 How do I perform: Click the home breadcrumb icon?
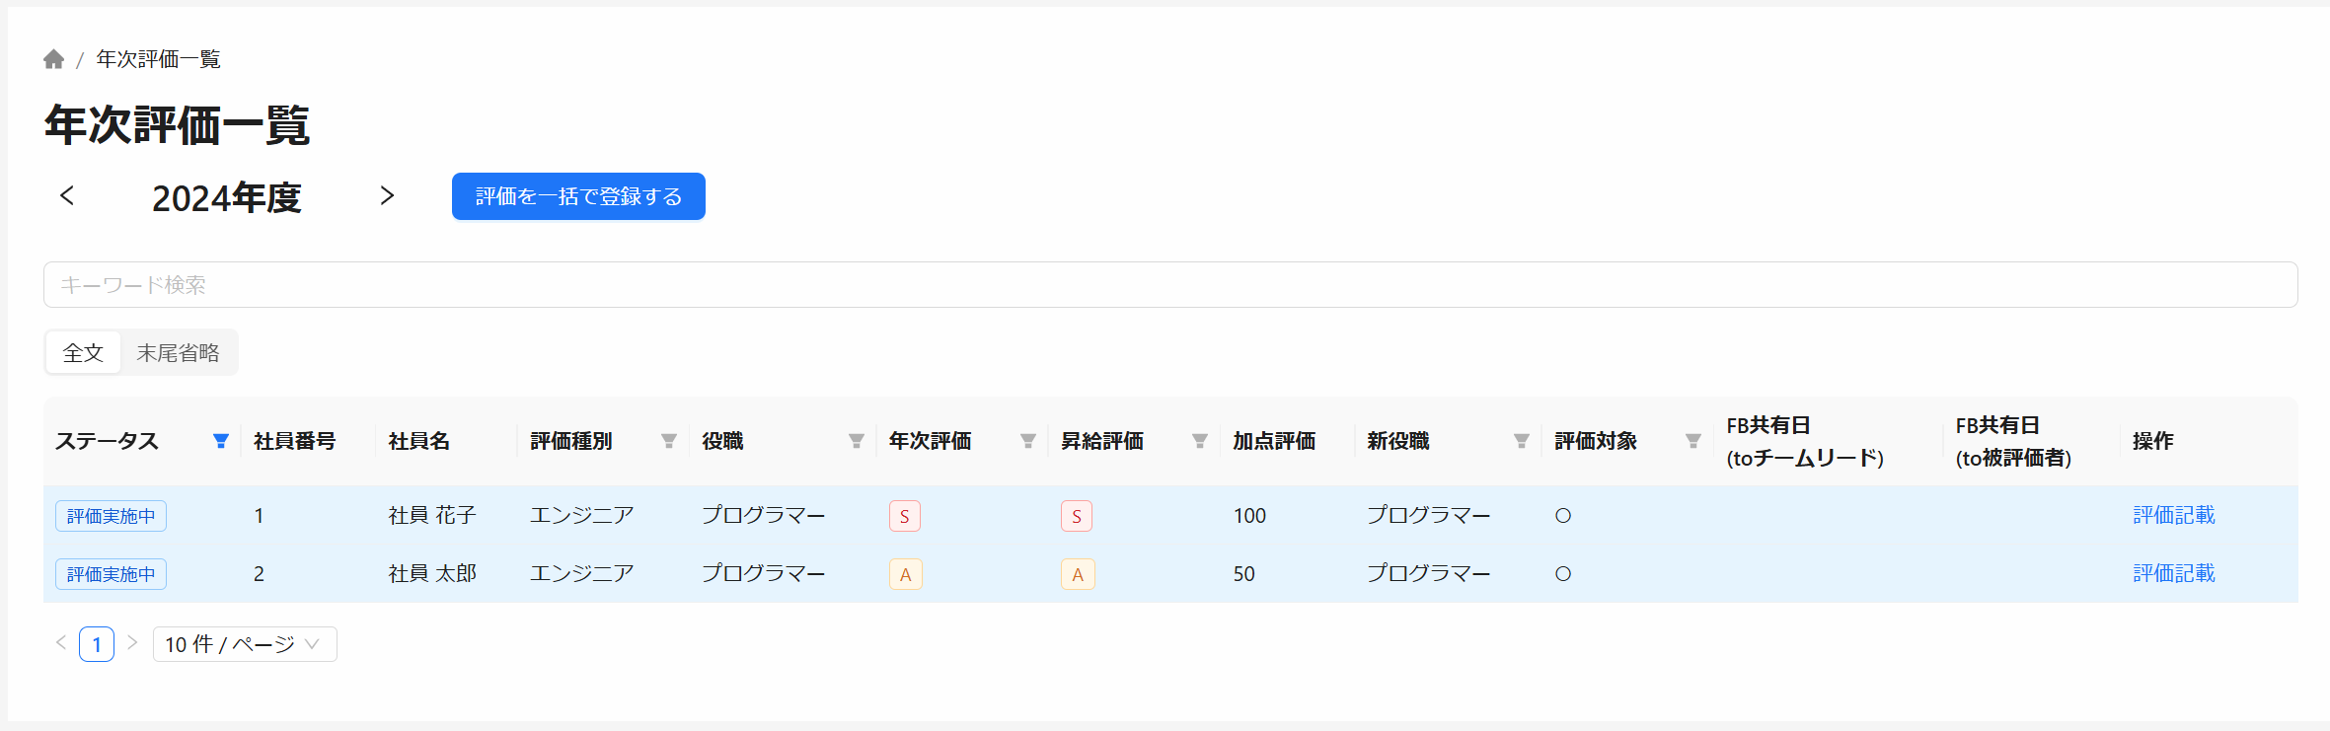(54, 60)
